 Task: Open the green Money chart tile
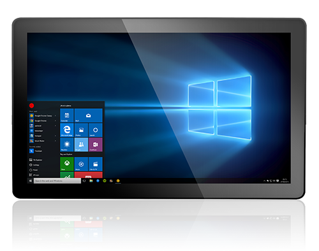[x=67, y=175]
